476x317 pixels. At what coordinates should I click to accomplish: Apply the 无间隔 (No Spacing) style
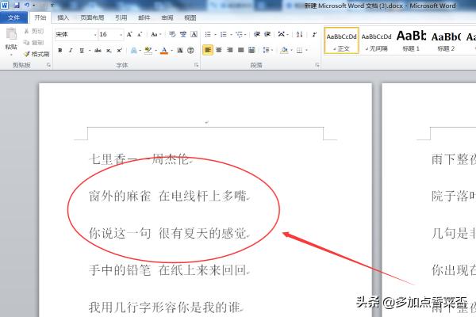(x=376, y=40)
